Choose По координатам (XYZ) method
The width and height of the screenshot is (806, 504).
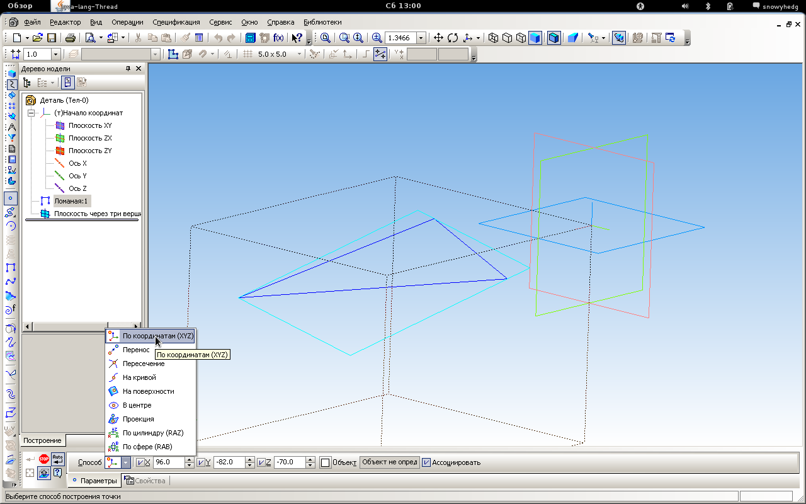[x=150, y=336]
